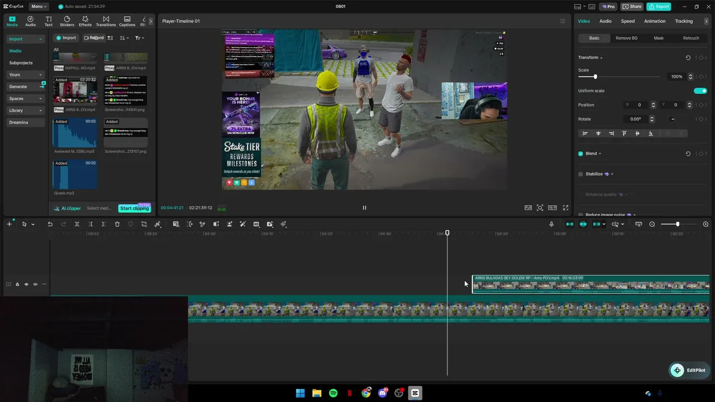Click the zoom out timeline magnifier icon

652,224
